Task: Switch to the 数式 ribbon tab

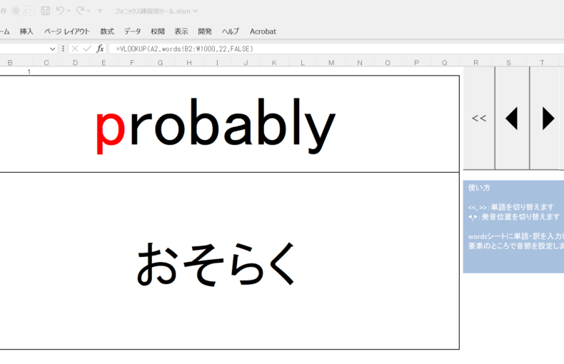Action: click(107, 31)
